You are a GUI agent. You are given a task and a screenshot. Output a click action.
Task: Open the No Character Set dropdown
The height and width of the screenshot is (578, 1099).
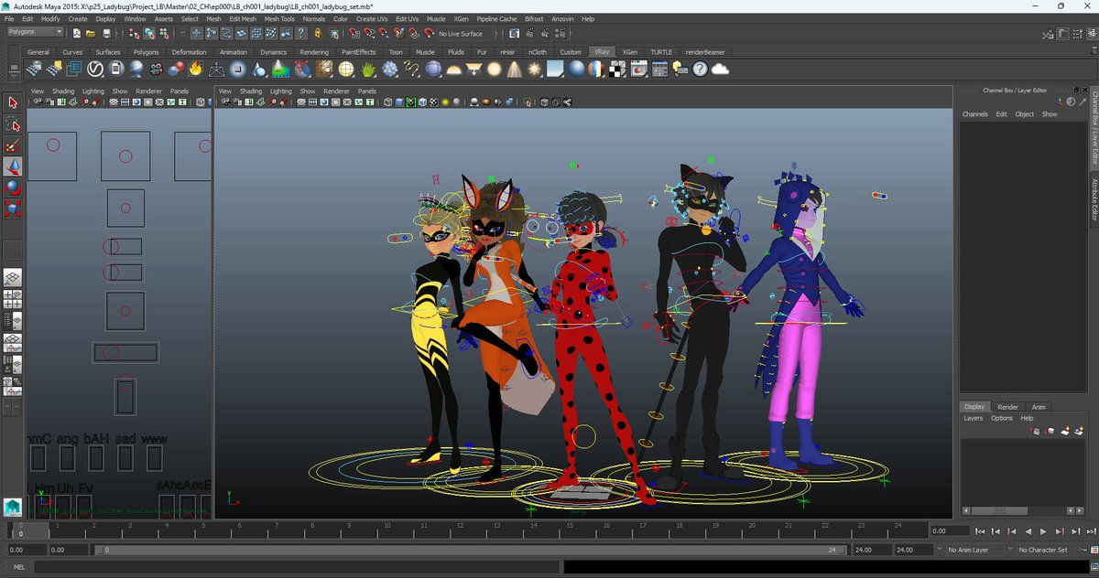(1043, 550)
